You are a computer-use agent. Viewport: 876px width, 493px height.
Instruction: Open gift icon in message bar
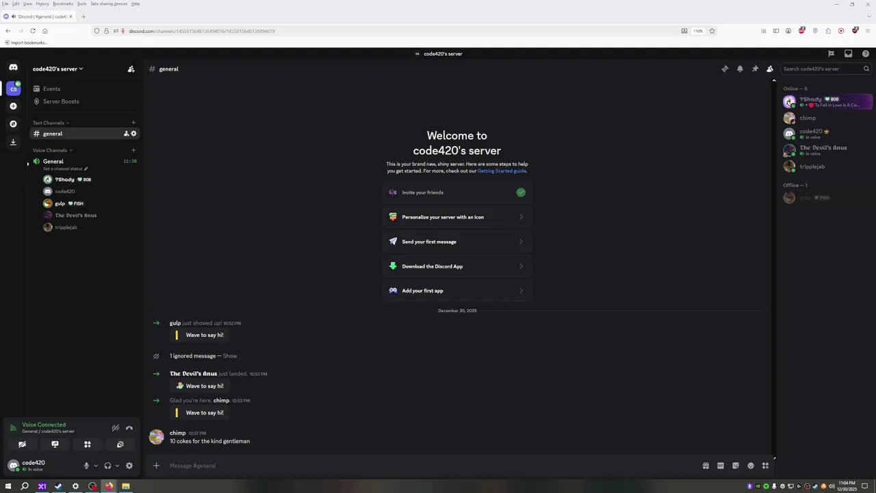click(x=706, y=466)
